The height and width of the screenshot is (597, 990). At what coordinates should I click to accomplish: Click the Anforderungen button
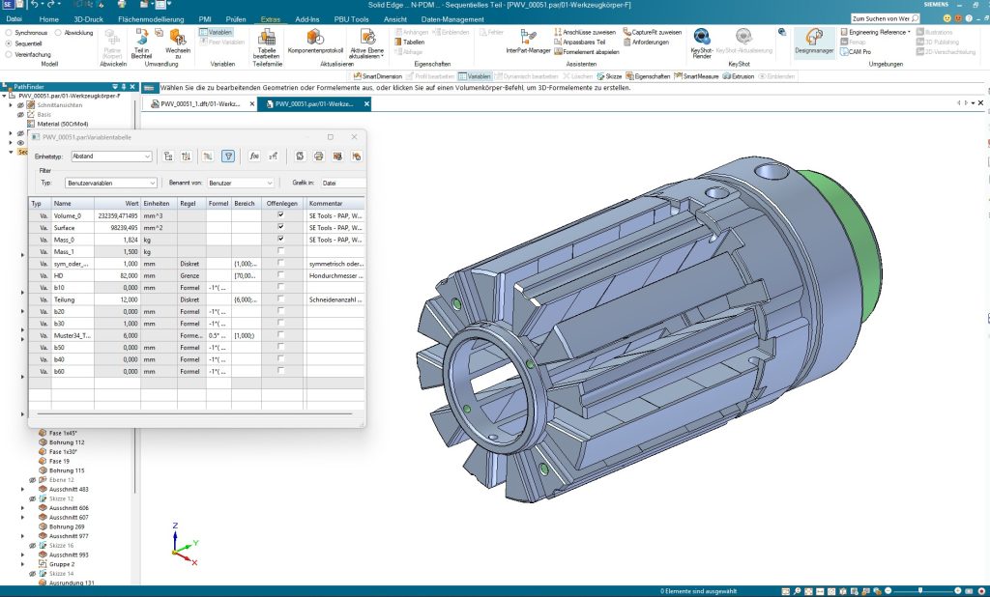(x=646, y=42)
